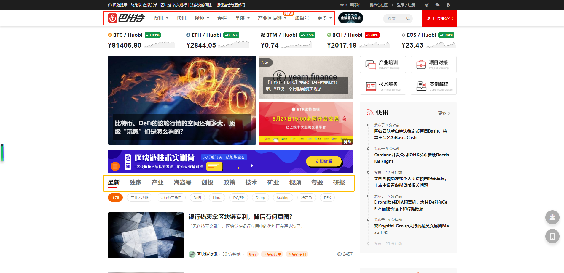Click the BTC / Huobi +0.43% badge

pyautogui.click(x=153, y=35)
